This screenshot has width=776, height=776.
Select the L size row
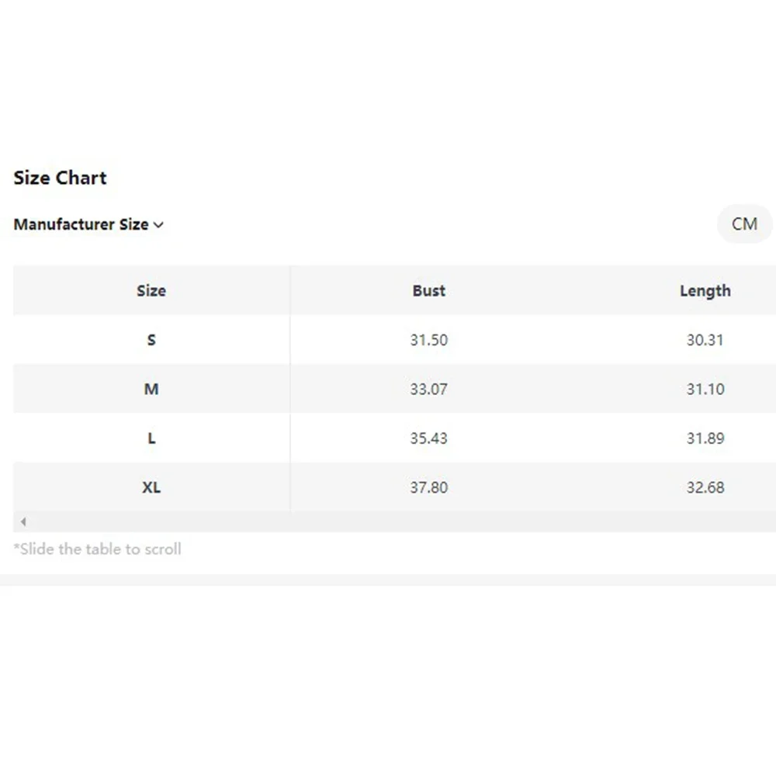(151, 438)
